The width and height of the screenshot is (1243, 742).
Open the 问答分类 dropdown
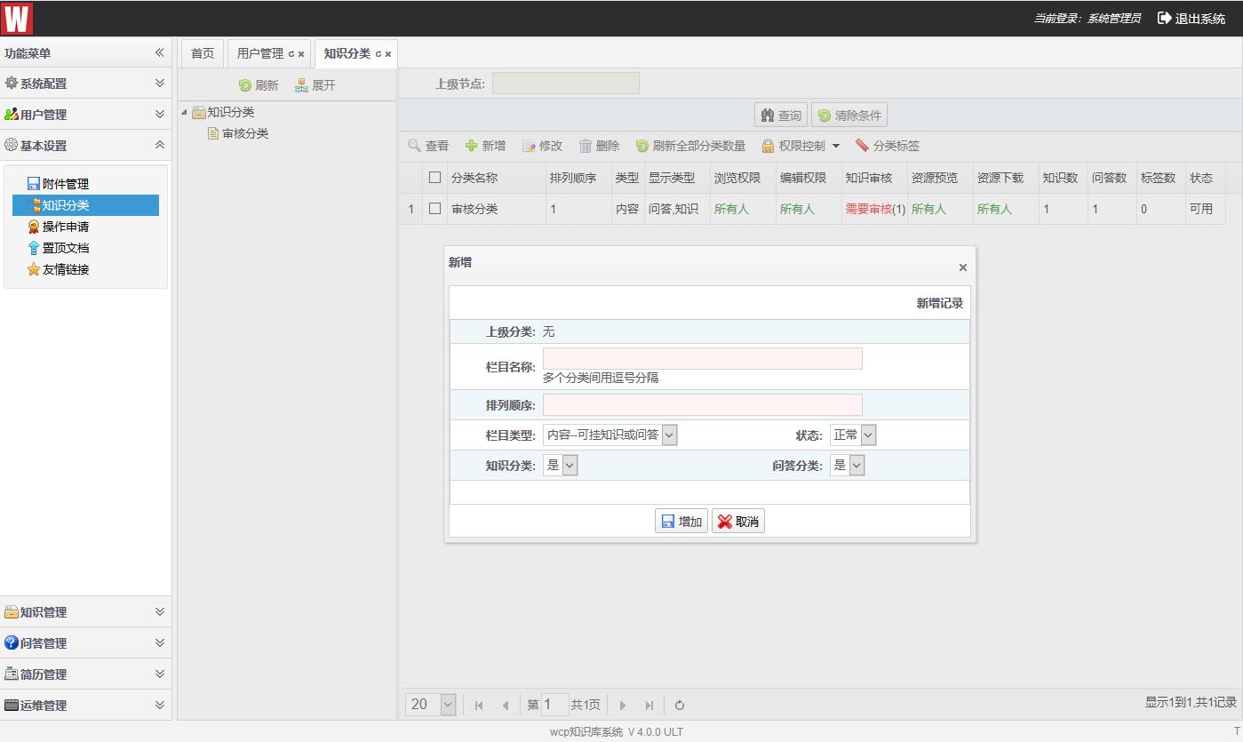(x=847, y=465)
